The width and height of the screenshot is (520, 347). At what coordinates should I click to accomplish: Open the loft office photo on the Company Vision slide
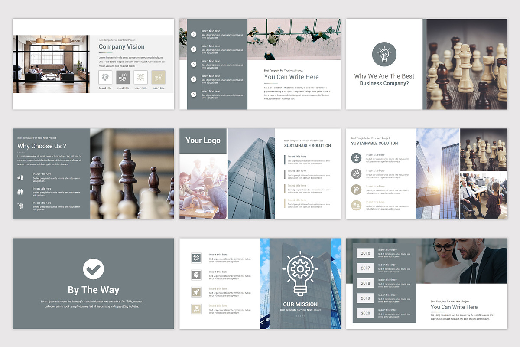(51, 64)
